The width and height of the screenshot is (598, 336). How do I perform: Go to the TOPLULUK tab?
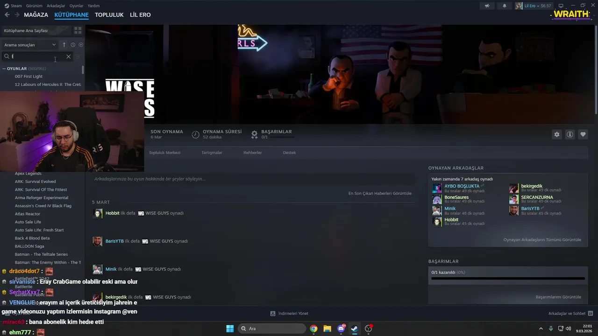(x=109, y=15)
